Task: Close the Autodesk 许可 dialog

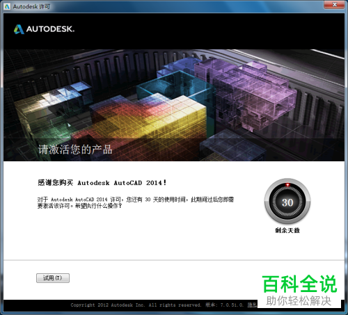Action: click(x=334, y=5)
